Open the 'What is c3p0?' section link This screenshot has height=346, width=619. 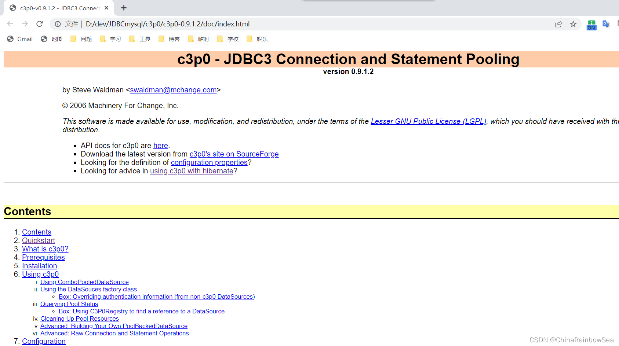click(45, 249)
